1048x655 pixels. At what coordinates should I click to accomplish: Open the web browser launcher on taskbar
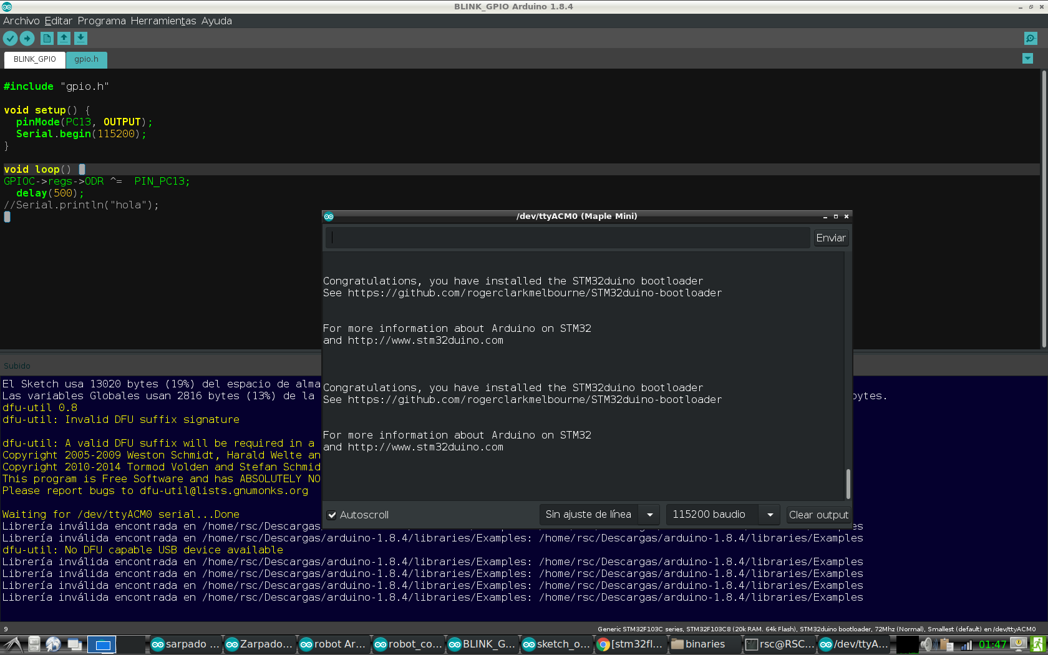(x=54, y=644)
